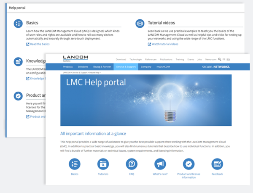Click the Instant help breadcrumb entry

click(94, 73)
